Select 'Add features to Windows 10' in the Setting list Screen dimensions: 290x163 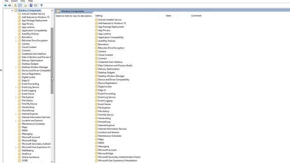[112, 23]
